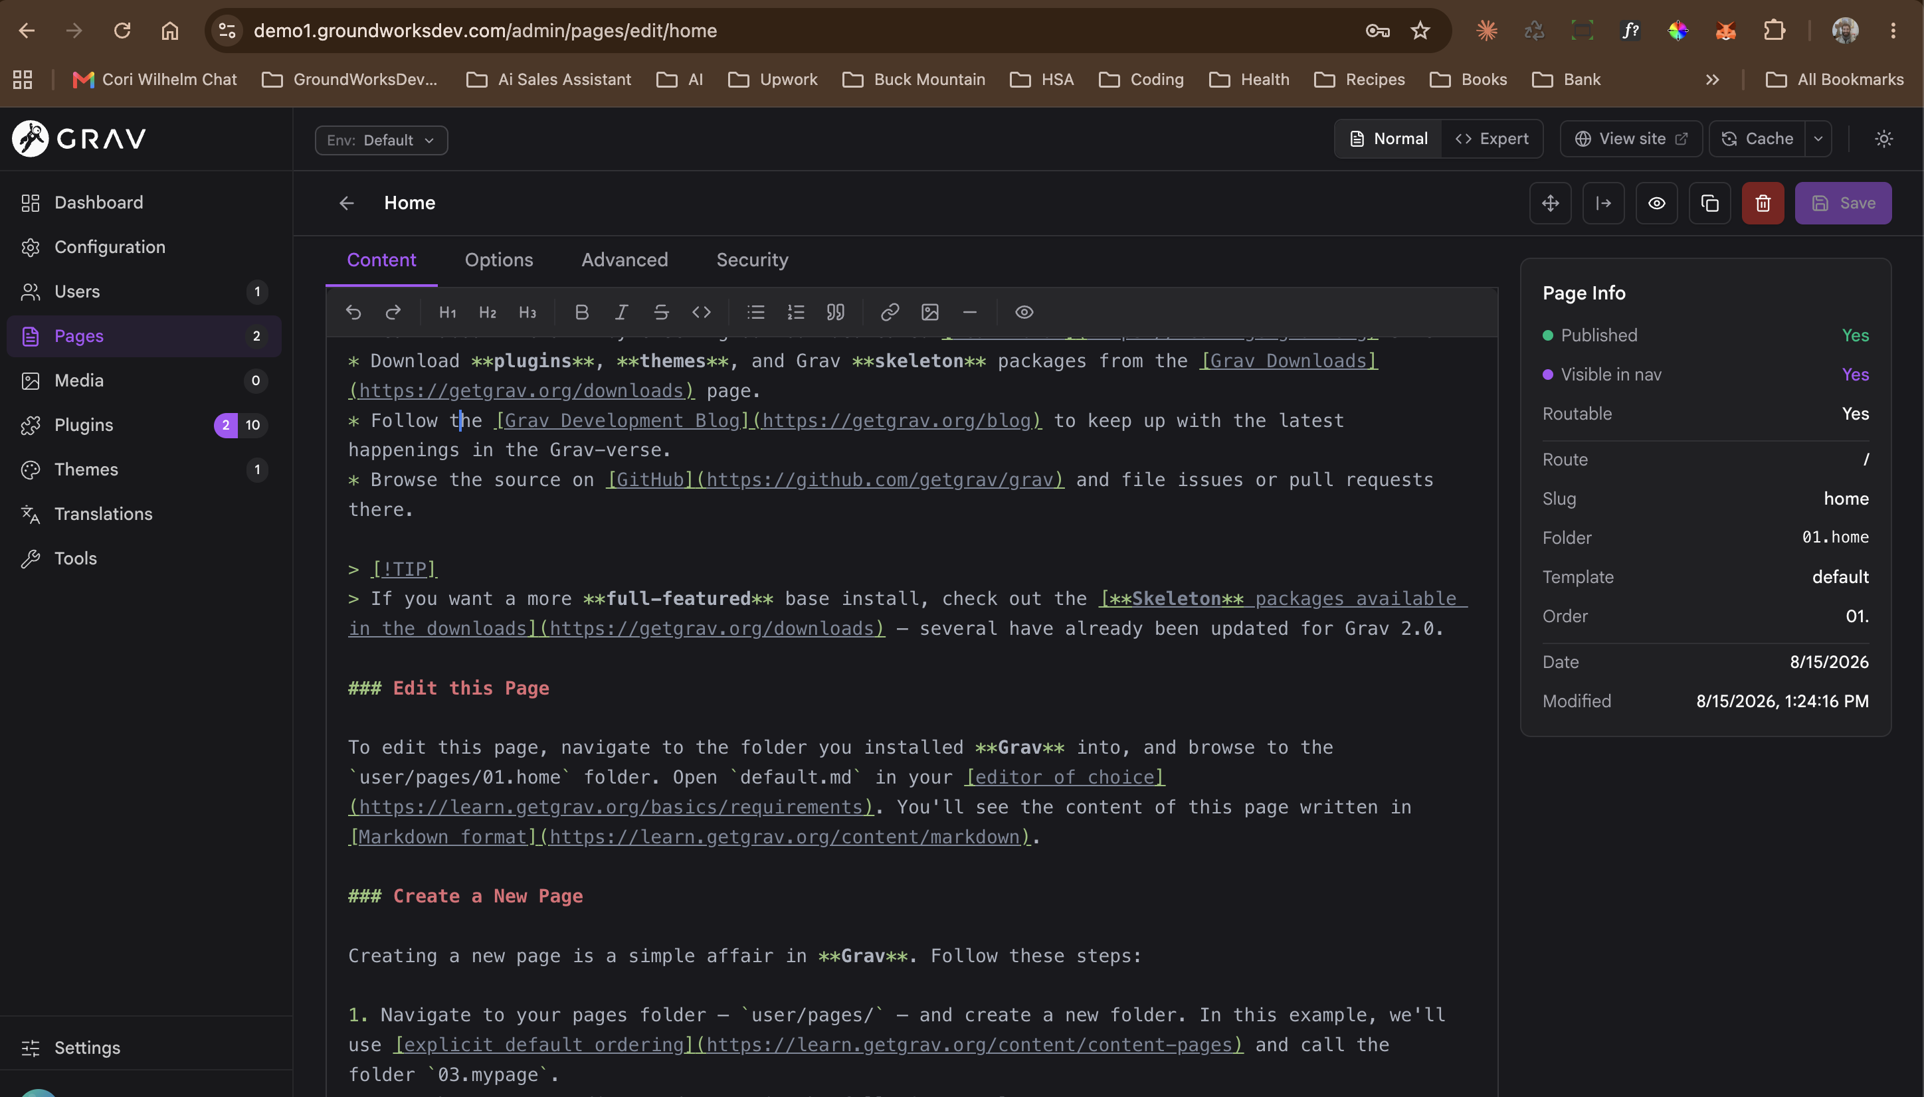This screenshot has height=1097, width=1924.
Task: Duplicate the Home page
Action: (1710, 203)
